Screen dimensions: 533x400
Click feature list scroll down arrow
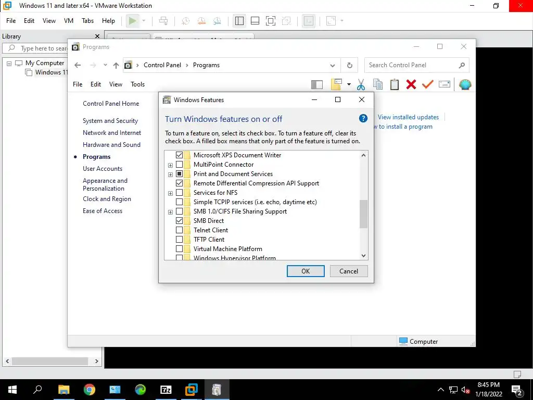coord(363,255)
